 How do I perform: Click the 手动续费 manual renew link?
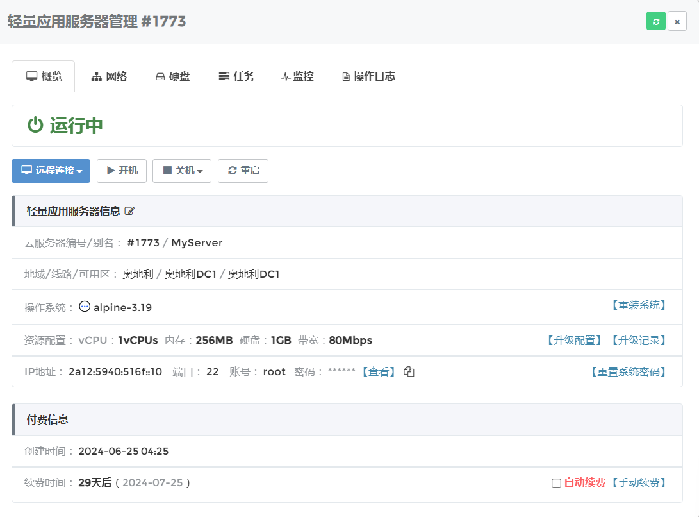[637, 483]
